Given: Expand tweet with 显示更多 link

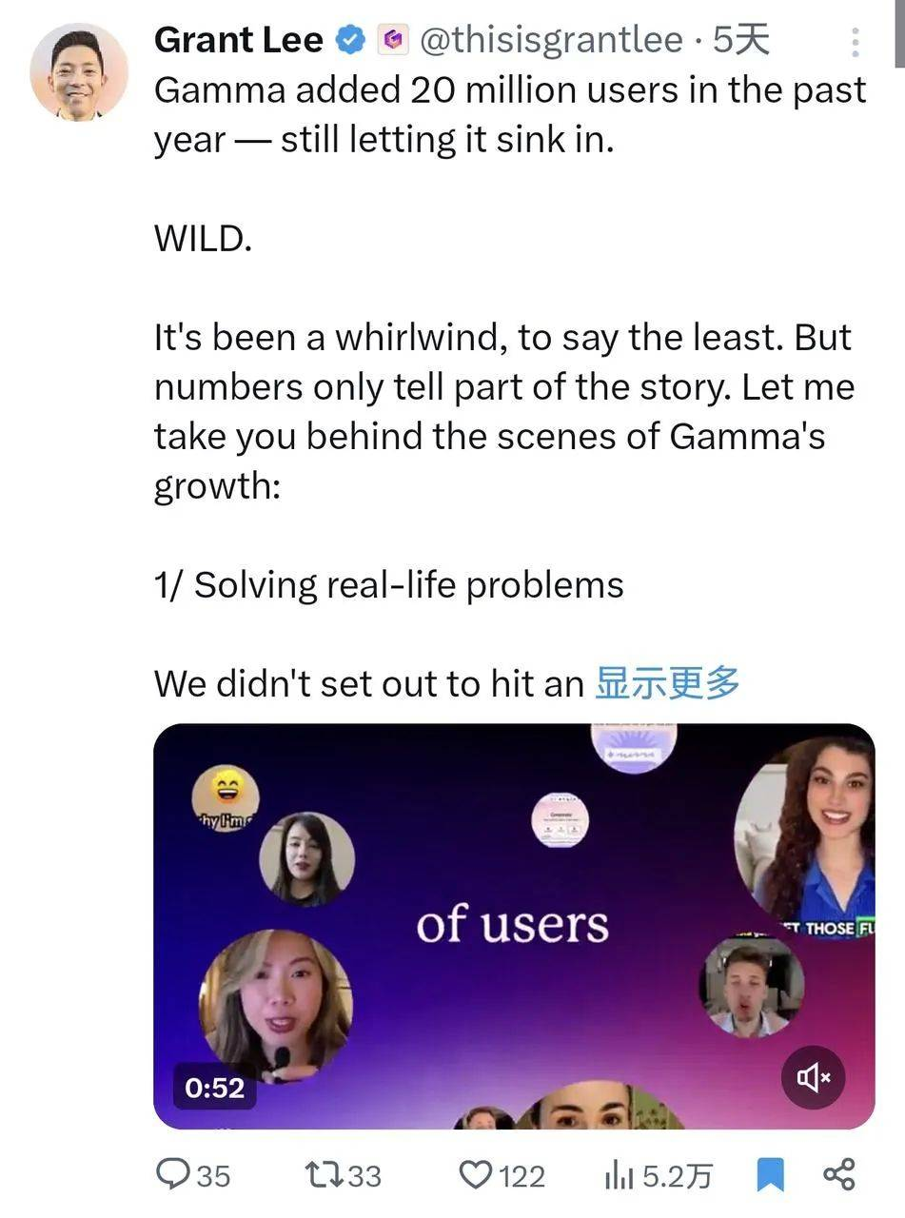Looking at the screenshot, I should [667, 682].
